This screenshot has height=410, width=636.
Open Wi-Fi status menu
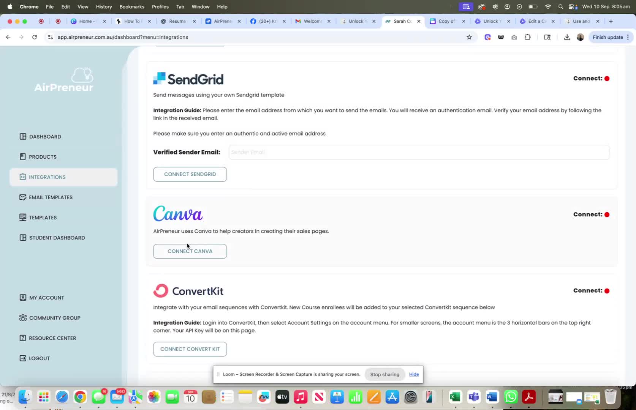coord(547,6)
